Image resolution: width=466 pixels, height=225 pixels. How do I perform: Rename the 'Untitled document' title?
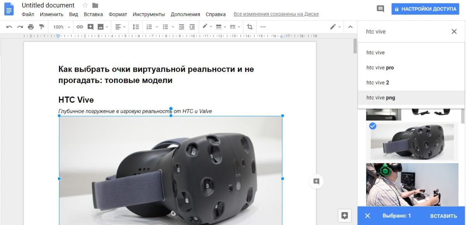pos(48,5)
